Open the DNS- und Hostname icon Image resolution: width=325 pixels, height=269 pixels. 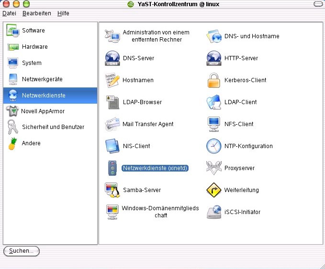click(214, 36)
